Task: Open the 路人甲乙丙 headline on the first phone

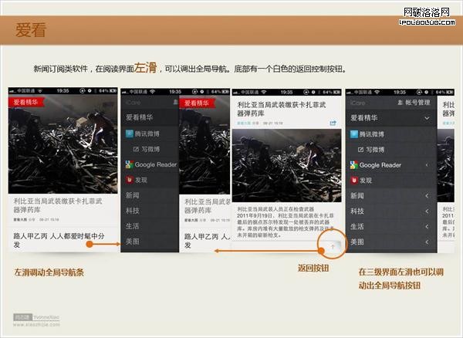Action: (x=59, y=239)
